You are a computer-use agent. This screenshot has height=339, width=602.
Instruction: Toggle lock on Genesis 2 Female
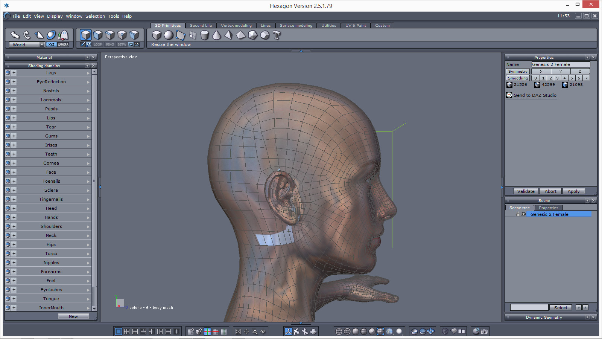point(518,214)
